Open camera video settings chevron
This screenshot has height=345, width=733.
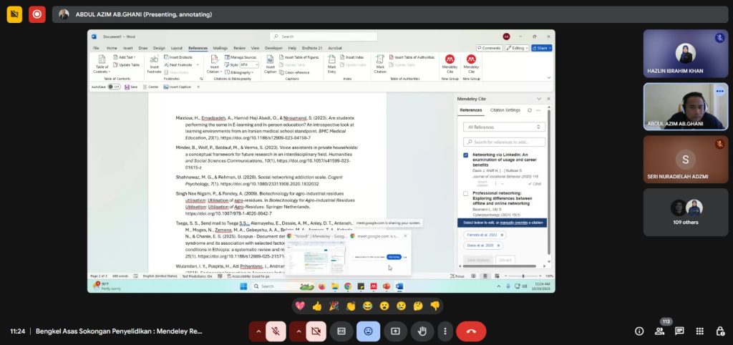point(298,331)
